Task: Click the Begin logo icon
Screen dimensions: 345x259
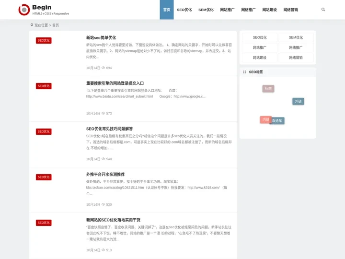Action: click(24, 10)
